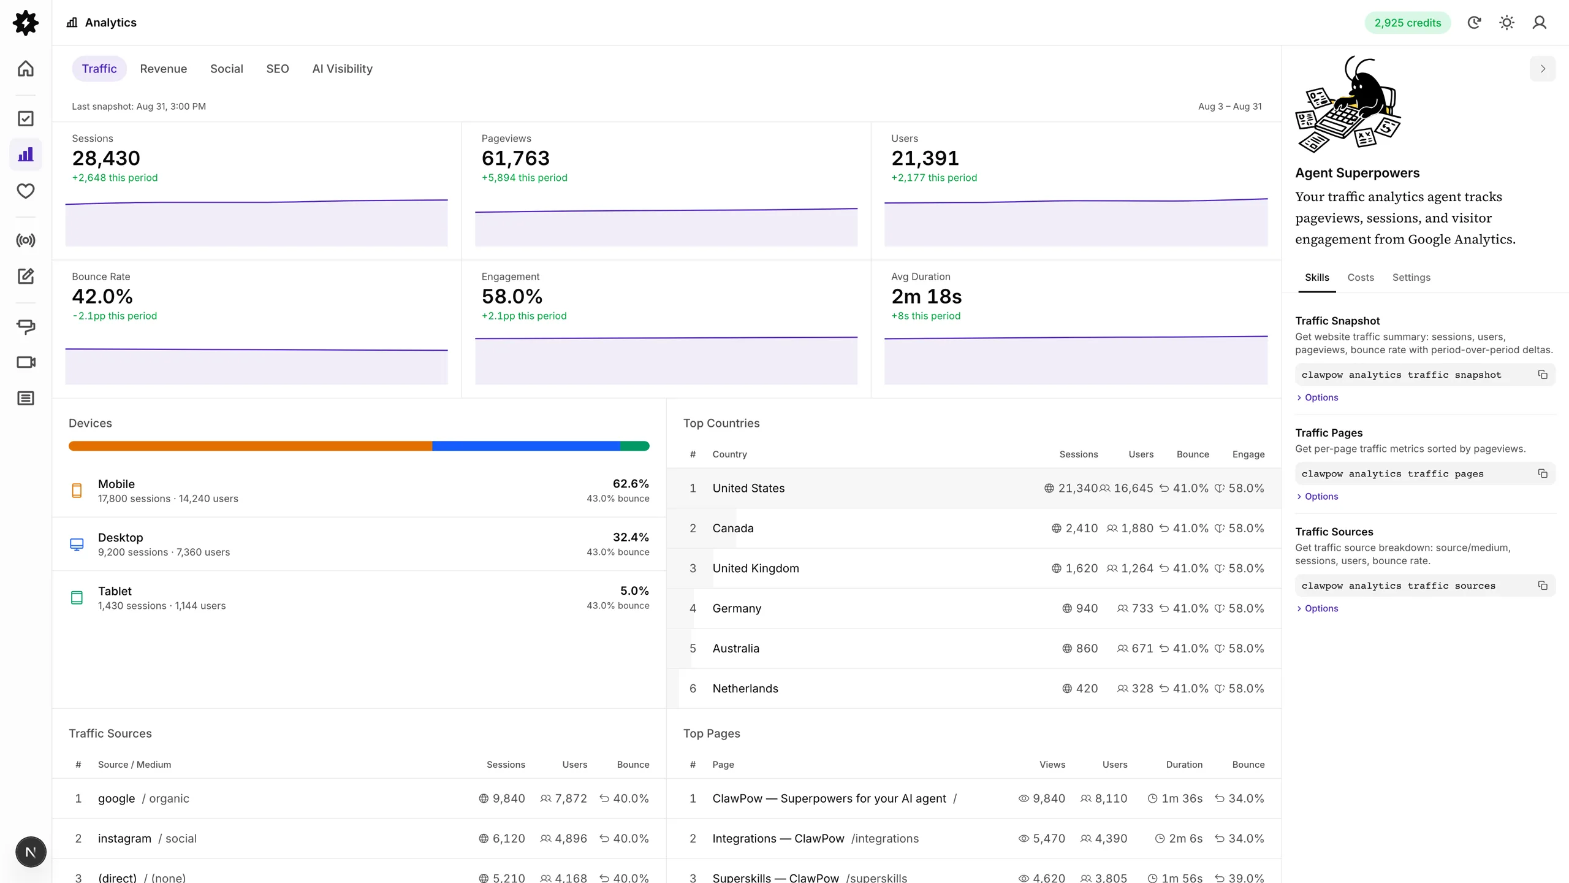Click the ClawPow star logo
Image resolution: width=1569 pixels, height=883 pixels.
tap(26, 23)
